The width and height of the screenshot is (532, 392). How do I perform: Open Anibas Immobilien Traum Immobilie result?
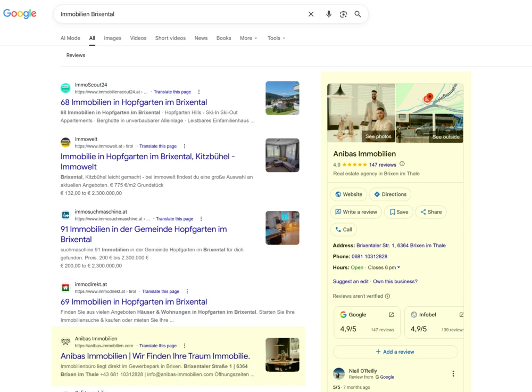(x=155, y=356)
